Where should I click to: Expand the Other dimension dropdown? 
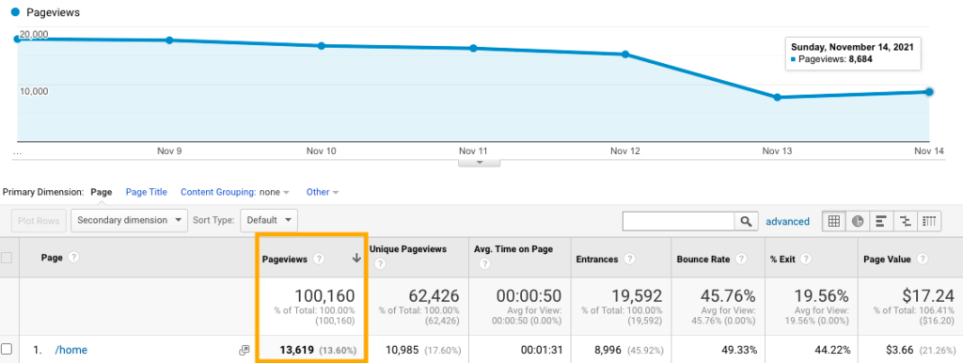coord(323,192)
